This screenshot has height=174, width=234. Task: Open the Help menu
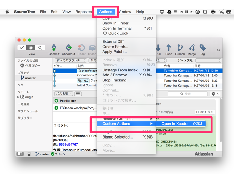(x=140, y=12)
